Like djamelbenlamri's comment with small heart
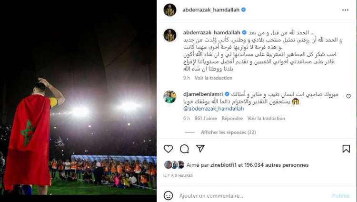 tap(348, 96)
